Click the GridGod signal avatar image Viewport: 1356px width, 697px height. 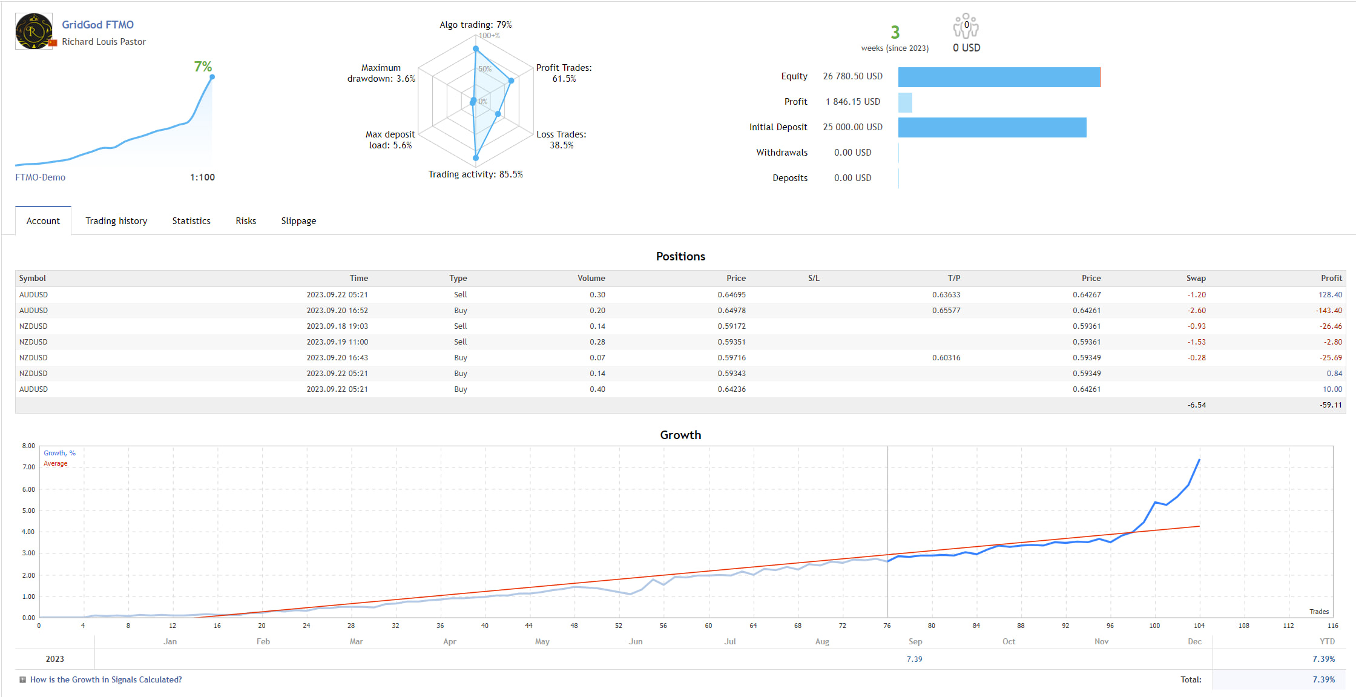point(33,31)
